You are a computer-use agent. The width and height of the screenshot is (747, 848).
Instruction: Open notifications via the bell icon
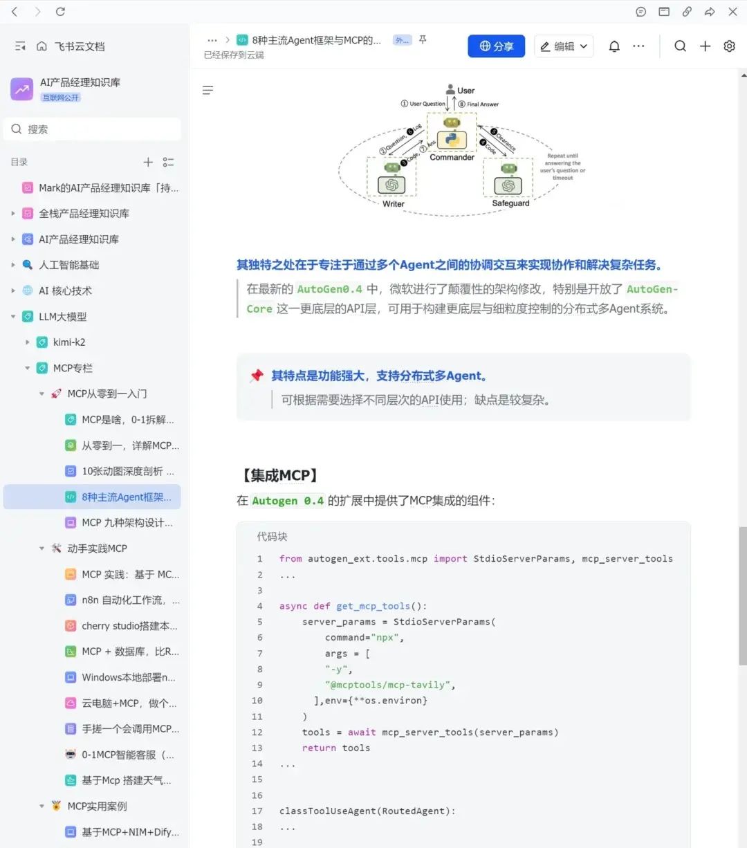(614, 46)
